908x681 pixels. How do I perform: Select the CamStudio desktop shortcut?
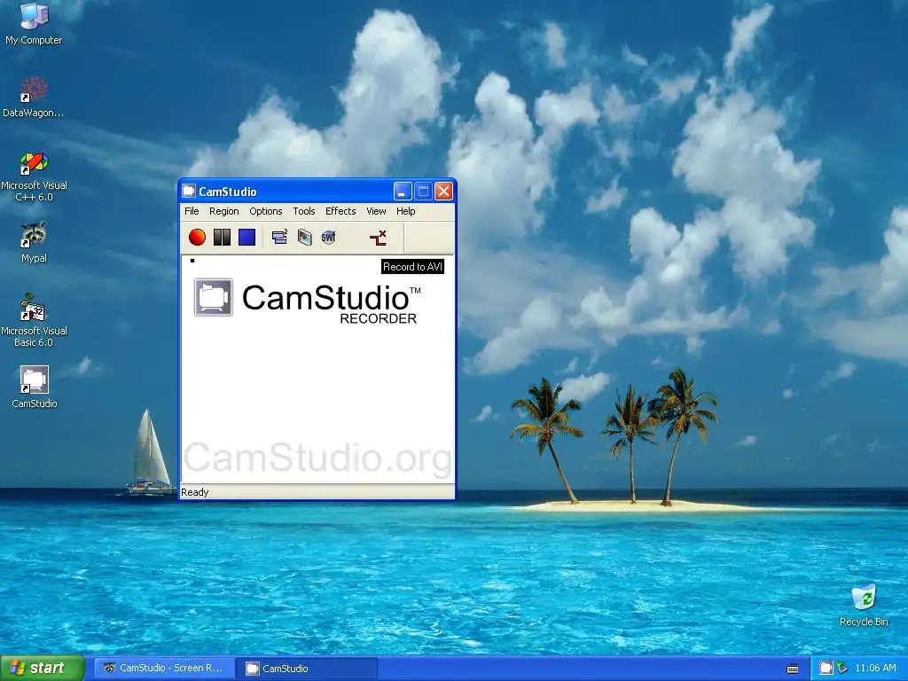pyautogui.click(x=35, y=387)
